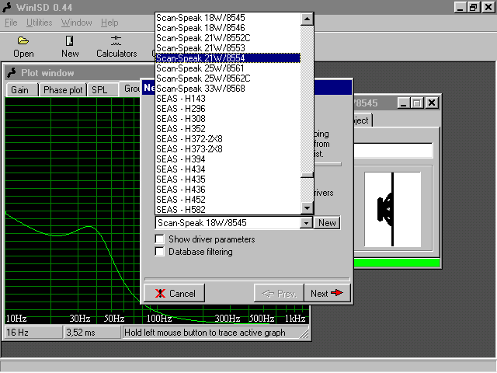Click the project window white text field
Viewport: 497px width, 373px height.
393,150
